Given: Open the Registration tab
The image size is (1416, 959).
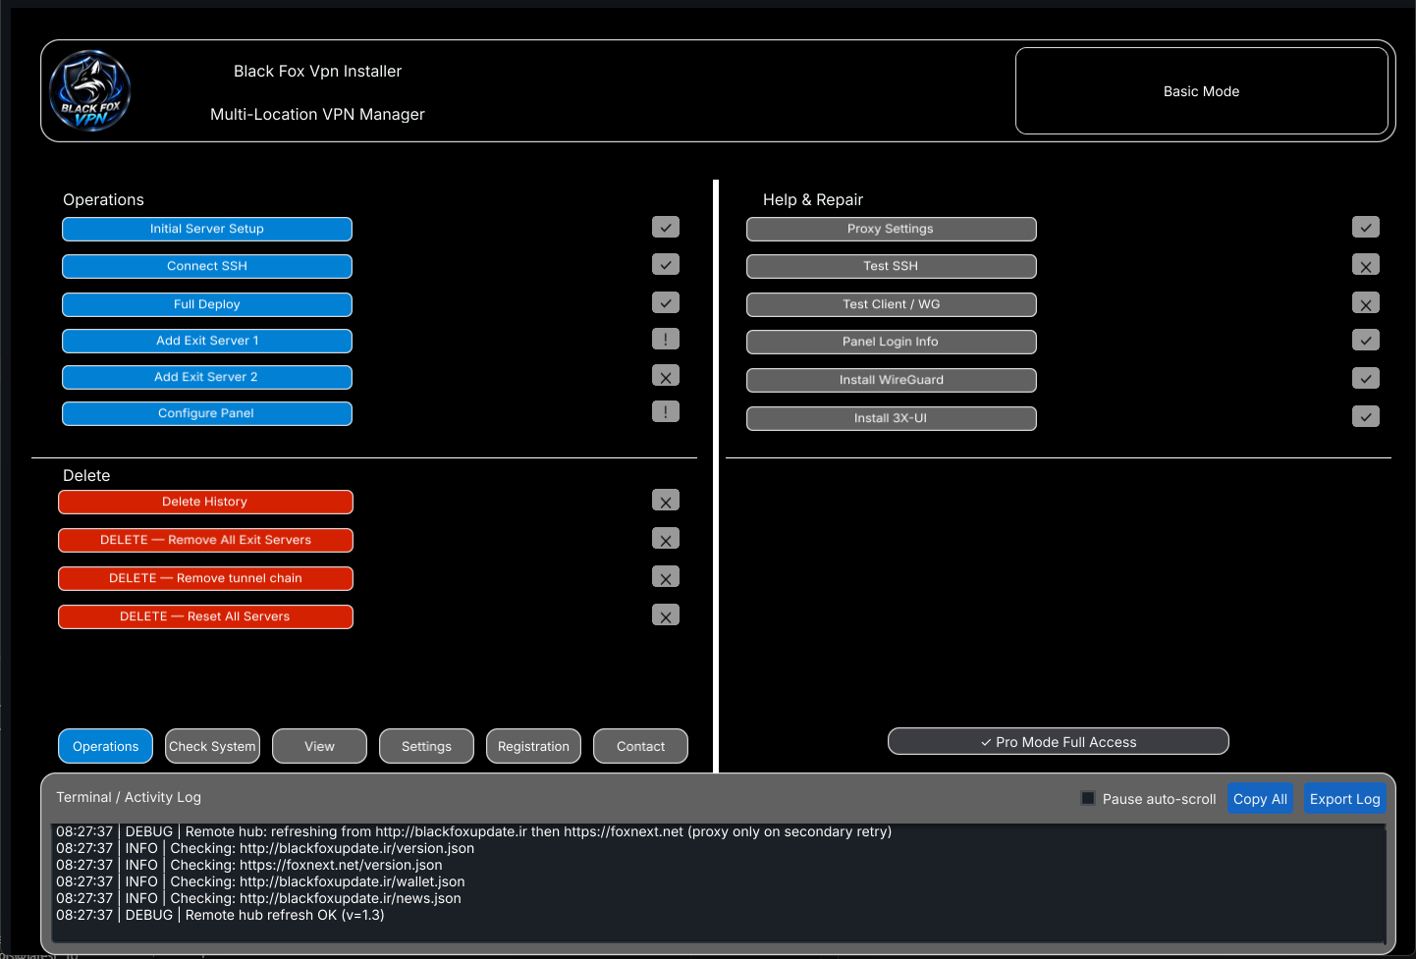Looking at the screenshot, I should (533, 746).
